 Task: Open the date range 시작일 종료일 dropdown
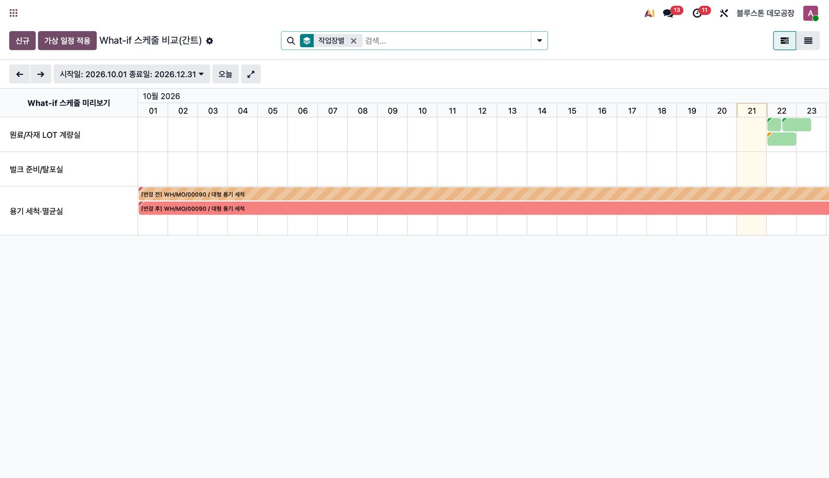[x=132, y=74]
